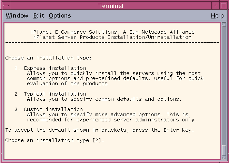
Task: Click the maximize square button in title bar
Action: click(223, 6)
